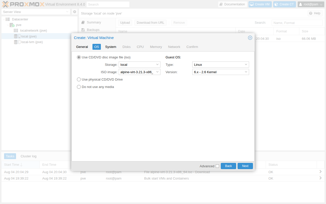The height and width of the screenshot is (204, 326).
Task: Select Use physical CD/DVD Drive
Action: click(x=79, y=80)
